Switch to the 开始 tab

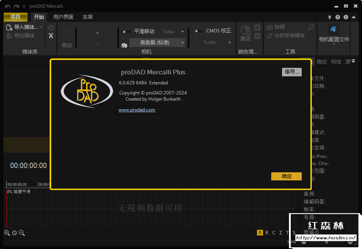(39, 17)
